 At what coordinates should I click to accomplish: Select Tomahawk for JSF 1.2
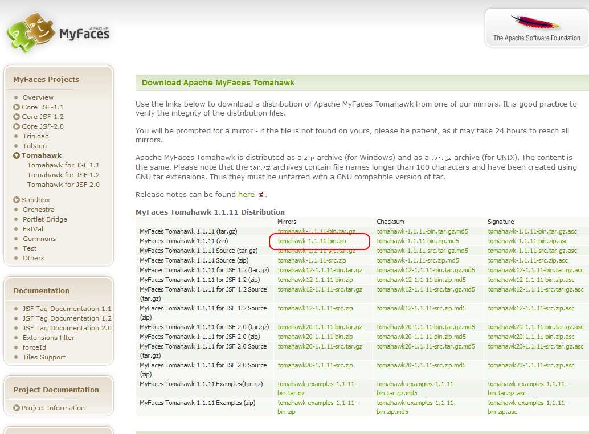[x=63, y=175]
